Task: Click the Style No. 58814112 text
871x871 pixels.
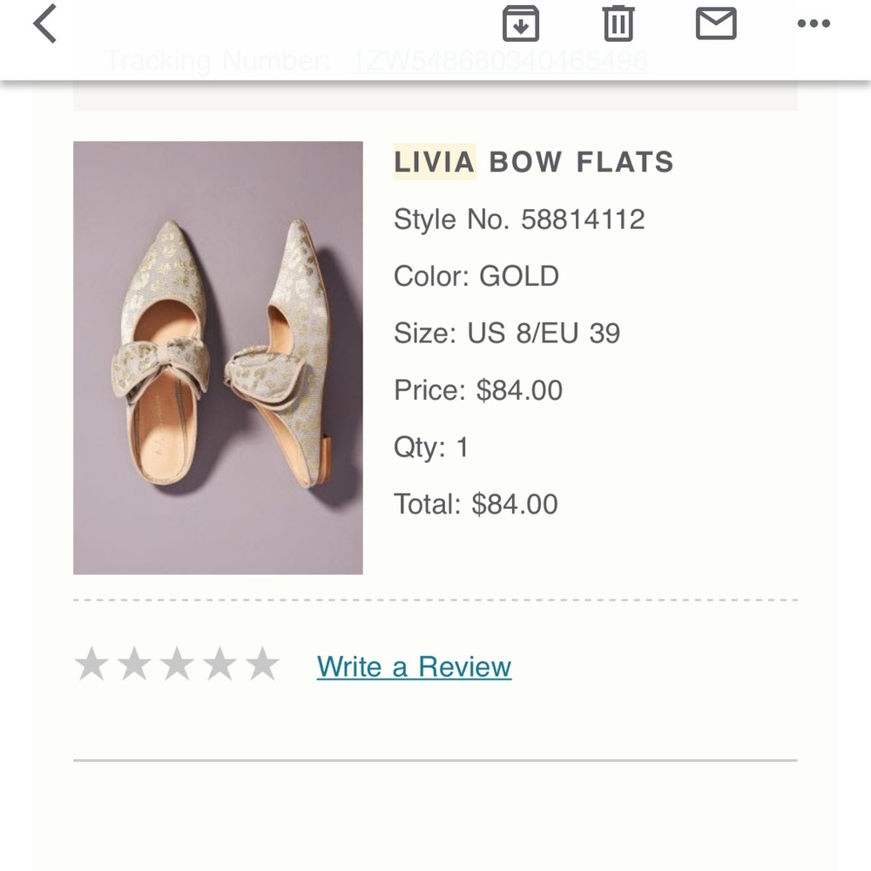Action: click(x=520, y=219)
